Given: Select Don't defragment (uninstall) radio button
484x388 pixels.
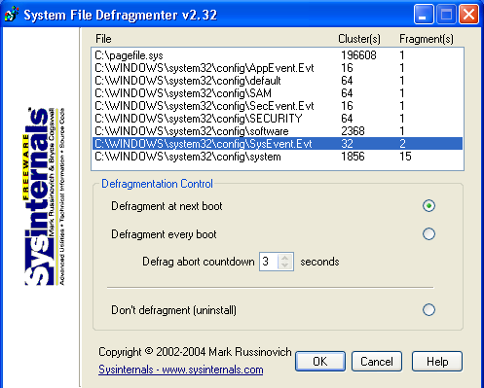Looking at the screenshot, I should point(428,309).
